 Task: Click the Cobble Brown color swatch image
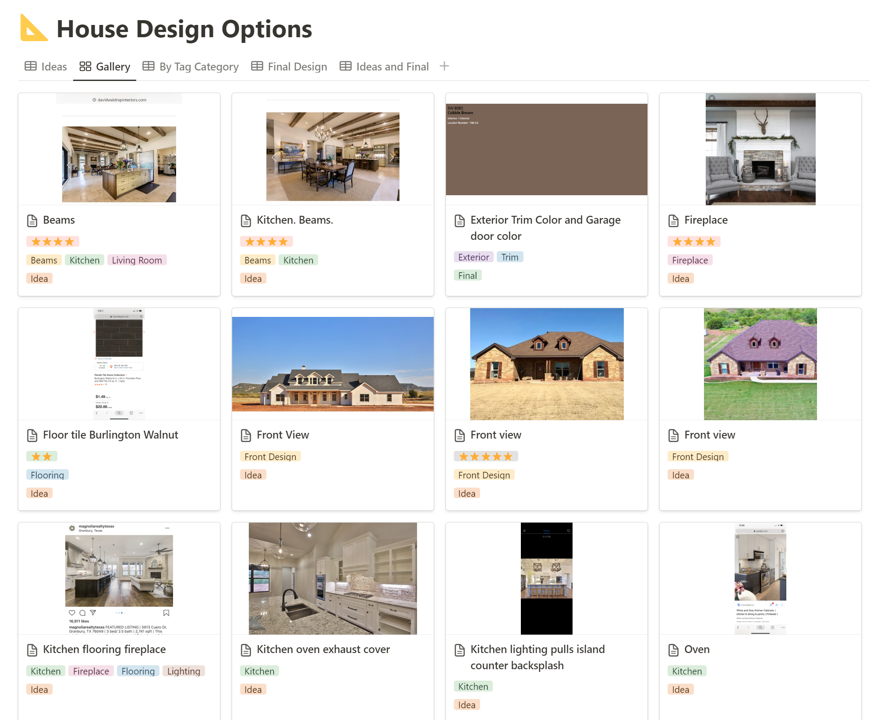(546, 149)
